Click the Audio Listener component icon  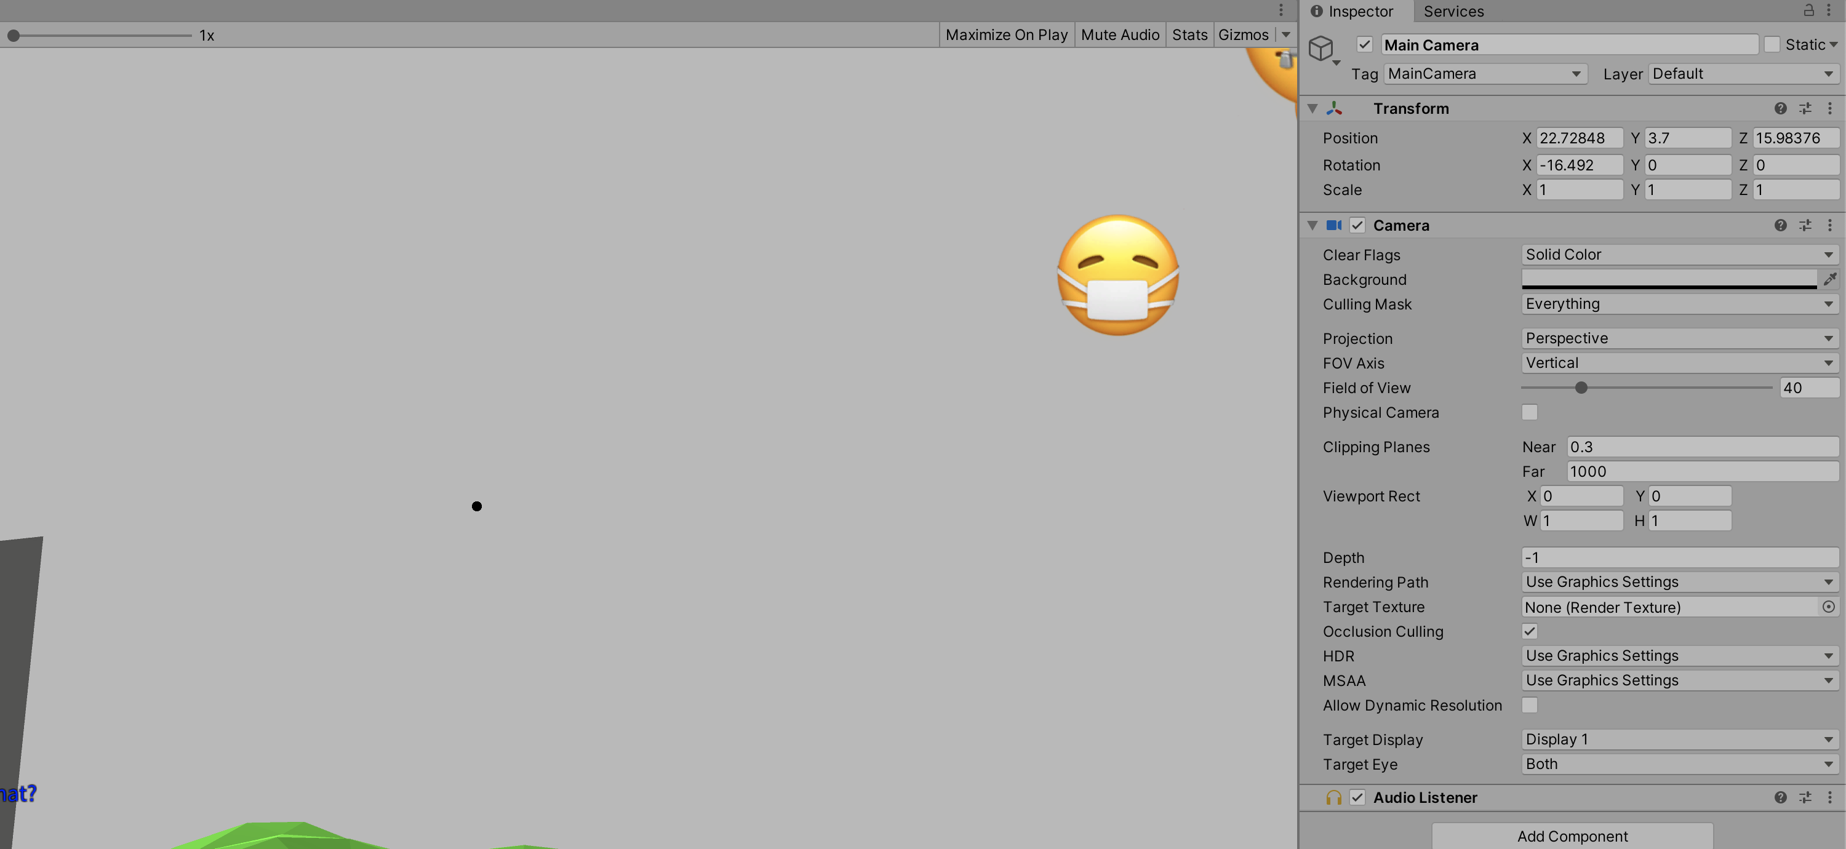click(x=1332, y=799)
